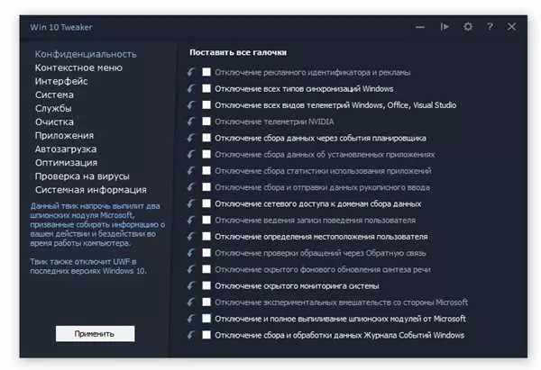Check полное выпиливание шпионских модулей Microsoft

coord(206,319)
